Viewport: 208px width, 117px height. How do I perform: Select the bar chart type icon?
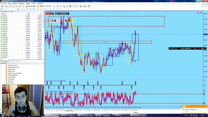click(x=54, y=6)
